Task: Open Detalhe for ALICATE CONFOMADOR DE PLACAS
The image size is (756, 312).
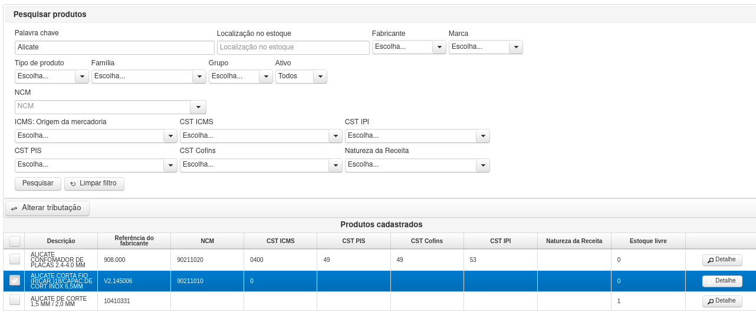Action: point(722,260)
